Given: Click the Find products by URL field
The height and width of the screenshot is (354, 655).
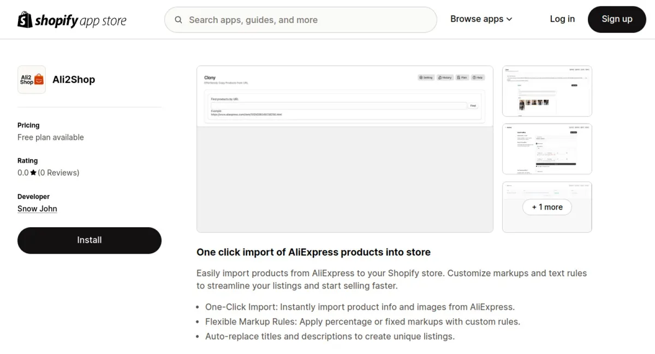Looking at the screenshot, I should [x=338, y=106].
